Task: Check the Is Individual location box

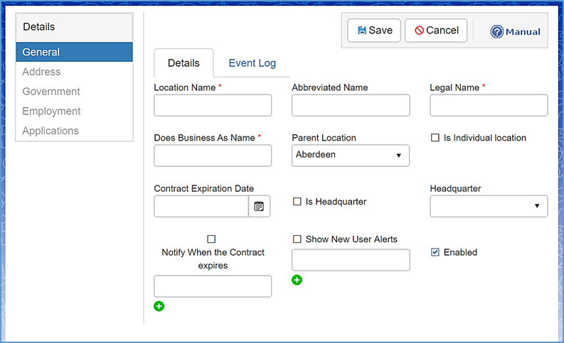Action: point(435,138)
